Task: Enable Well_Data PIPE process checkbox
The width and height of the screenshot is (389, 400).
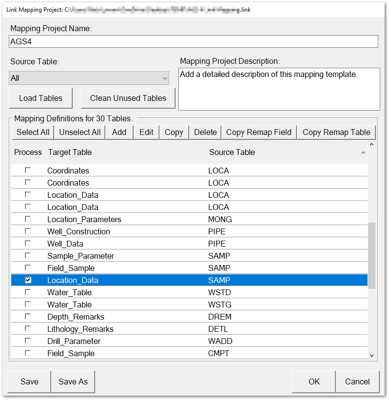Action: point(28,244)
